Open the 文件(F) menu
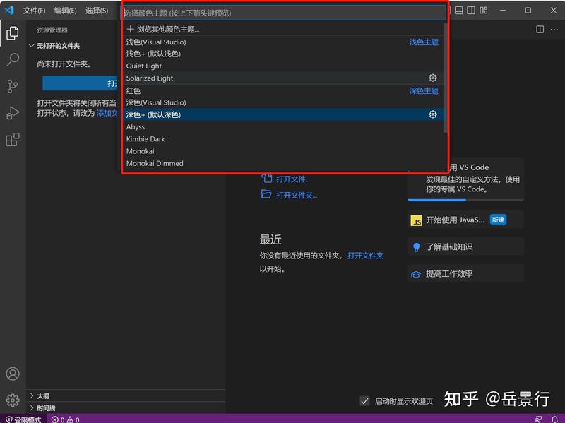This screenshot has width=565, height=423. [x=34, y=11]
